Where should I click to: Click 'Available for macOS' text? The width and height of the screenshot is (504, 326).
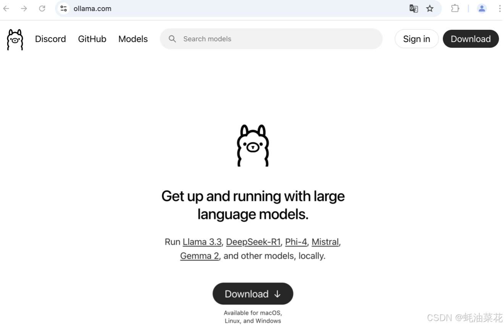[253, 313]
